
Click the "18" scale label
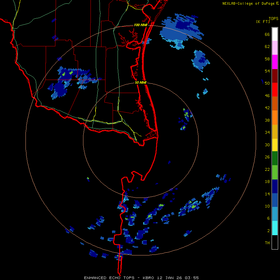point(267,182)
